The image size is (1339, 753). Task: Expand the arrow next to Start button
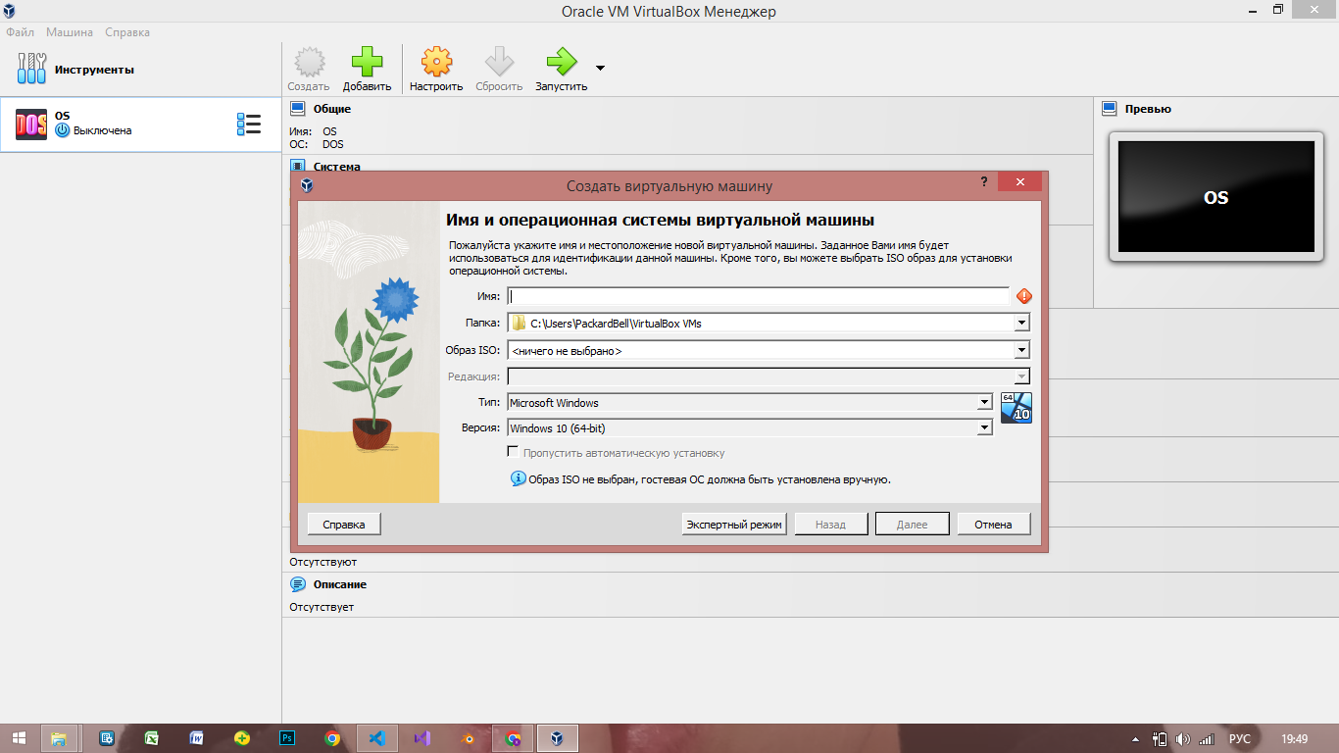pos(600,68)
